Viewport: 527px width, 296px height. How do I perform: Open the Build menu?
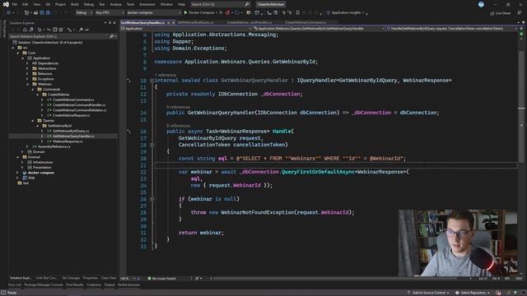click(75, 4)
